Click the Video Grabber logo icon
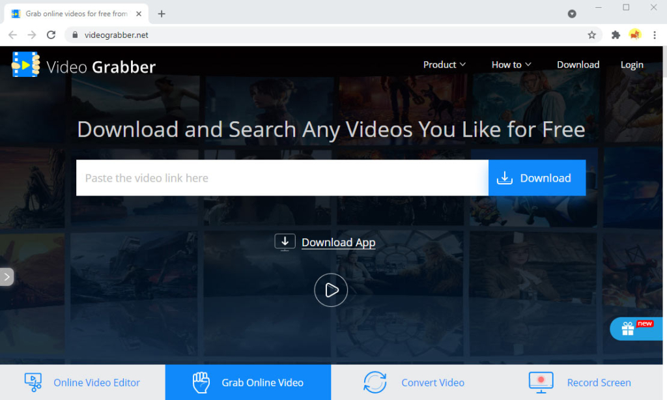This screenshot has width=667, height=400. 26,64
